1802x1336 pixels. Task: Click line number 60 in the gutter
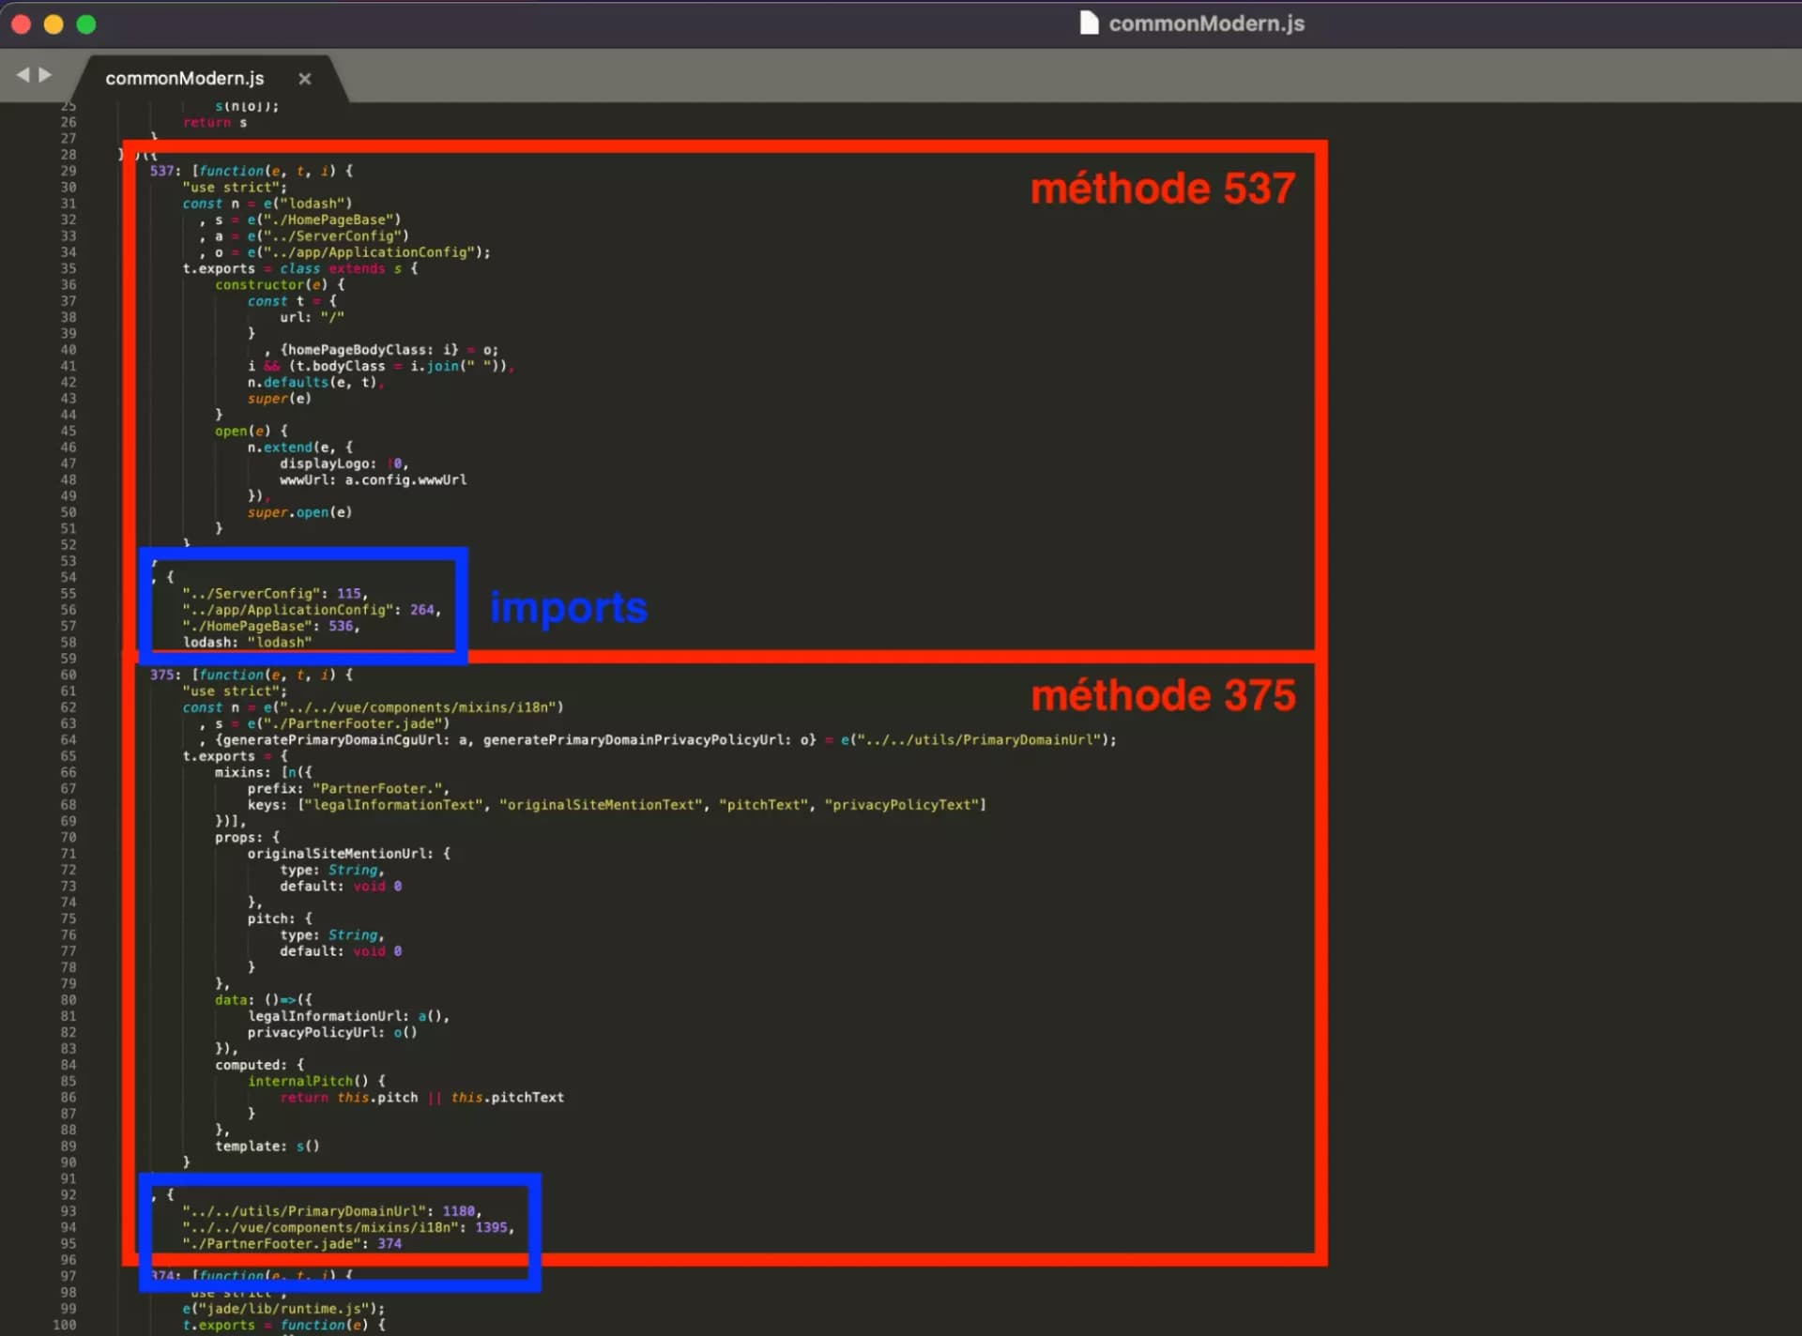tap(69, 674)
